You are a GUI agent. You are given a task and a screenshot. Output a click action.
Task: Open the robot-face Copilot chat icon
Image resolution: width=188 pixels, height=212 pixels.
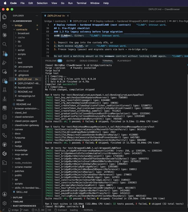pyautogui.click(x=4, y=26)
